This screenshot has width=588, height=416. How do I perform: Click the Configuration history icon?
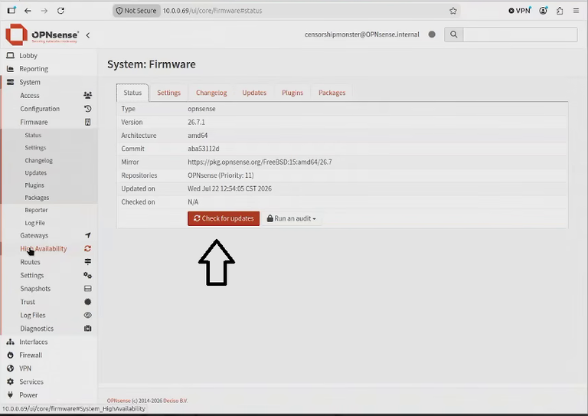point(88,109)
